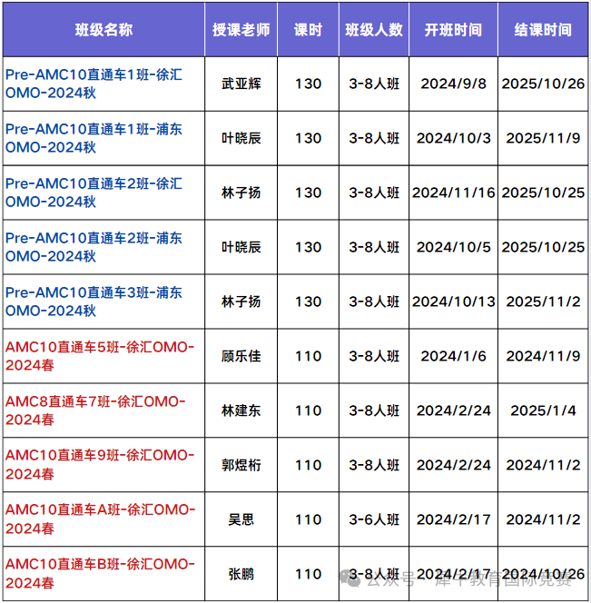Click 110 hours in 顾乐佳 row

click(308, 357)
